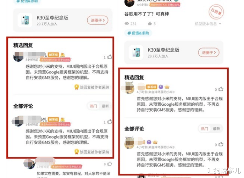
Task: Switch to 最新 tab in right comments
Action: tap(216, 129)
